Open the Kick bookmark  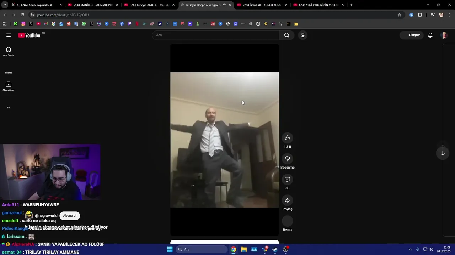pos(16,24)
